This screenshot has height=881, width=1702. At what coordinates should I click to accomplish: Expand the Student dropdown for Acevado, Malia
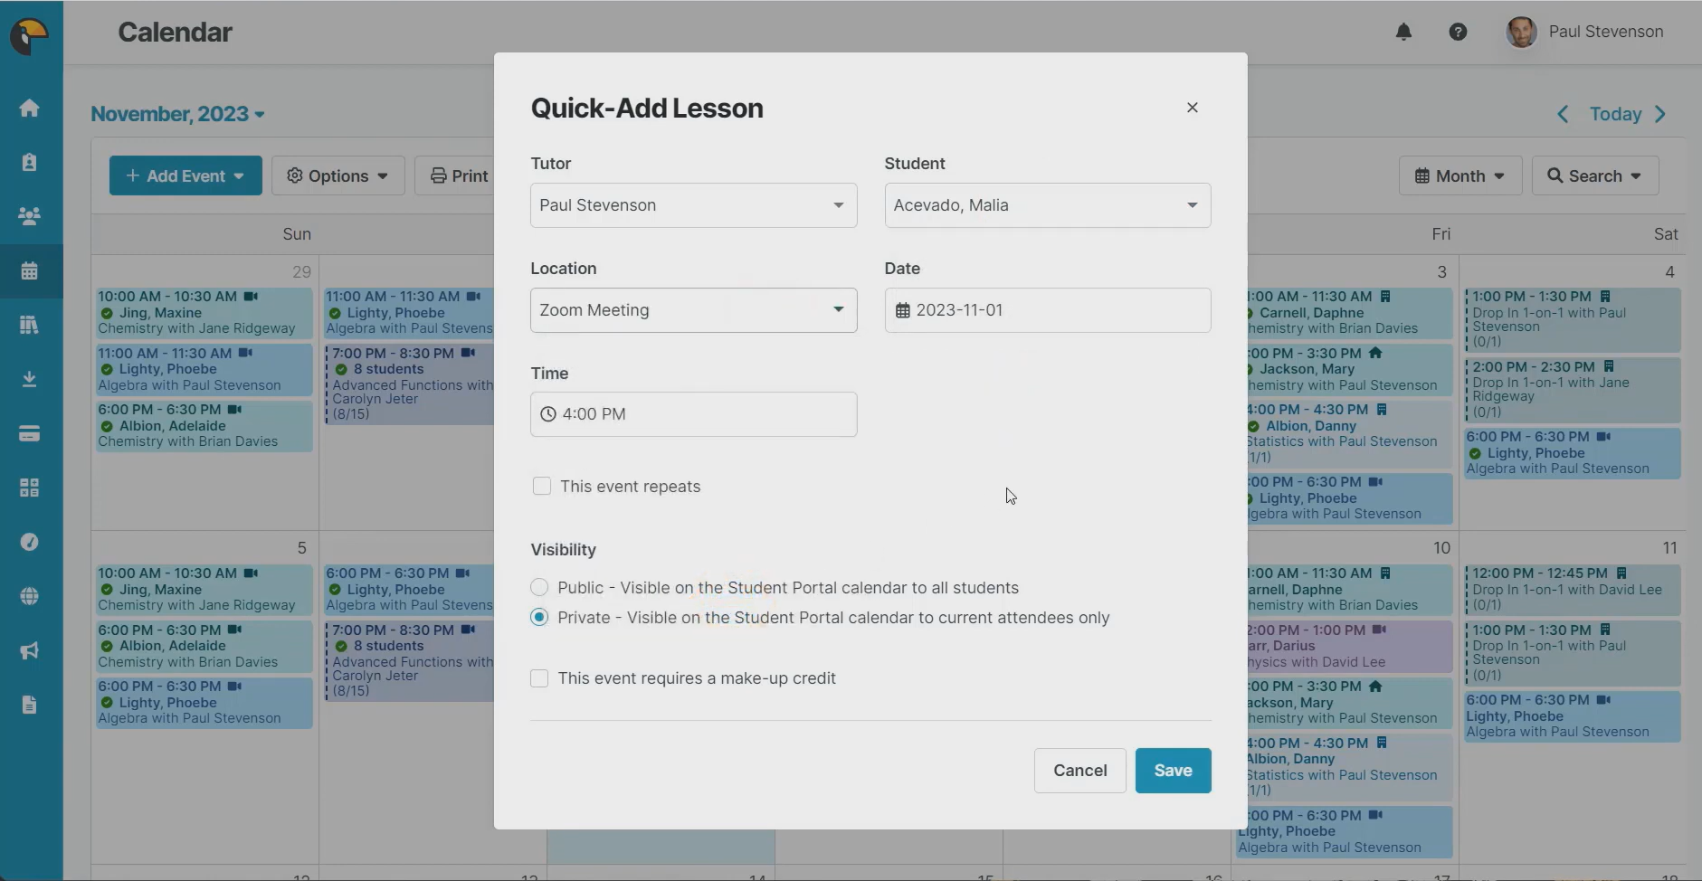point(1046,205)
